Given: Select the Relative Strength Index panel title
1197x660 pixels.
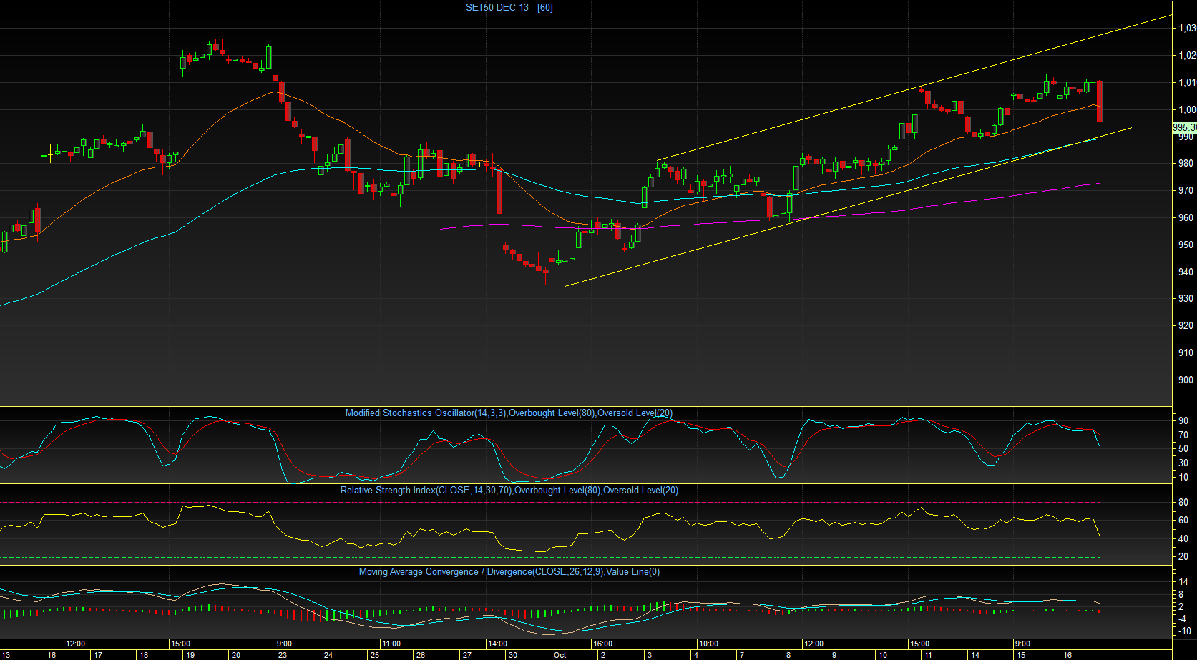Looking at the screenshot, I should 509,491.
